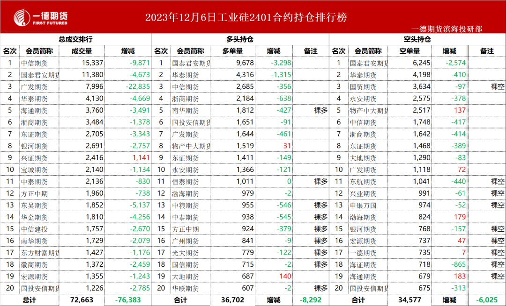Select the red change value '137'
The width and height of the screenshot is (506, 306).
pyautogui.click(x=460, y=110)
